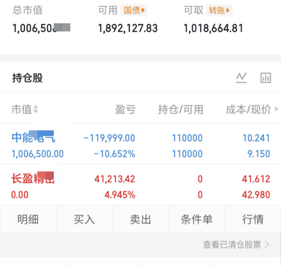Click the loss percentage -10.652%
The height and width of the screenshot is (266, 281).
click(x=114, y=154)
